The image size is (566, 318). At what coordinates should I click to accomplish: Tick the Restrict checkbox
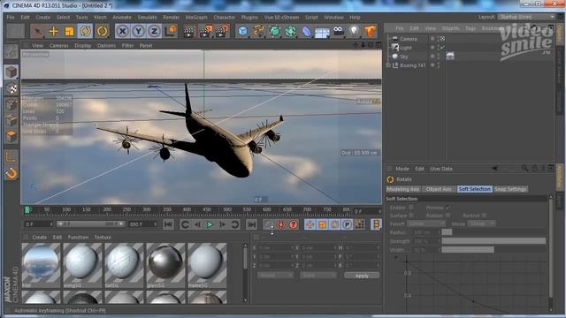484,216
